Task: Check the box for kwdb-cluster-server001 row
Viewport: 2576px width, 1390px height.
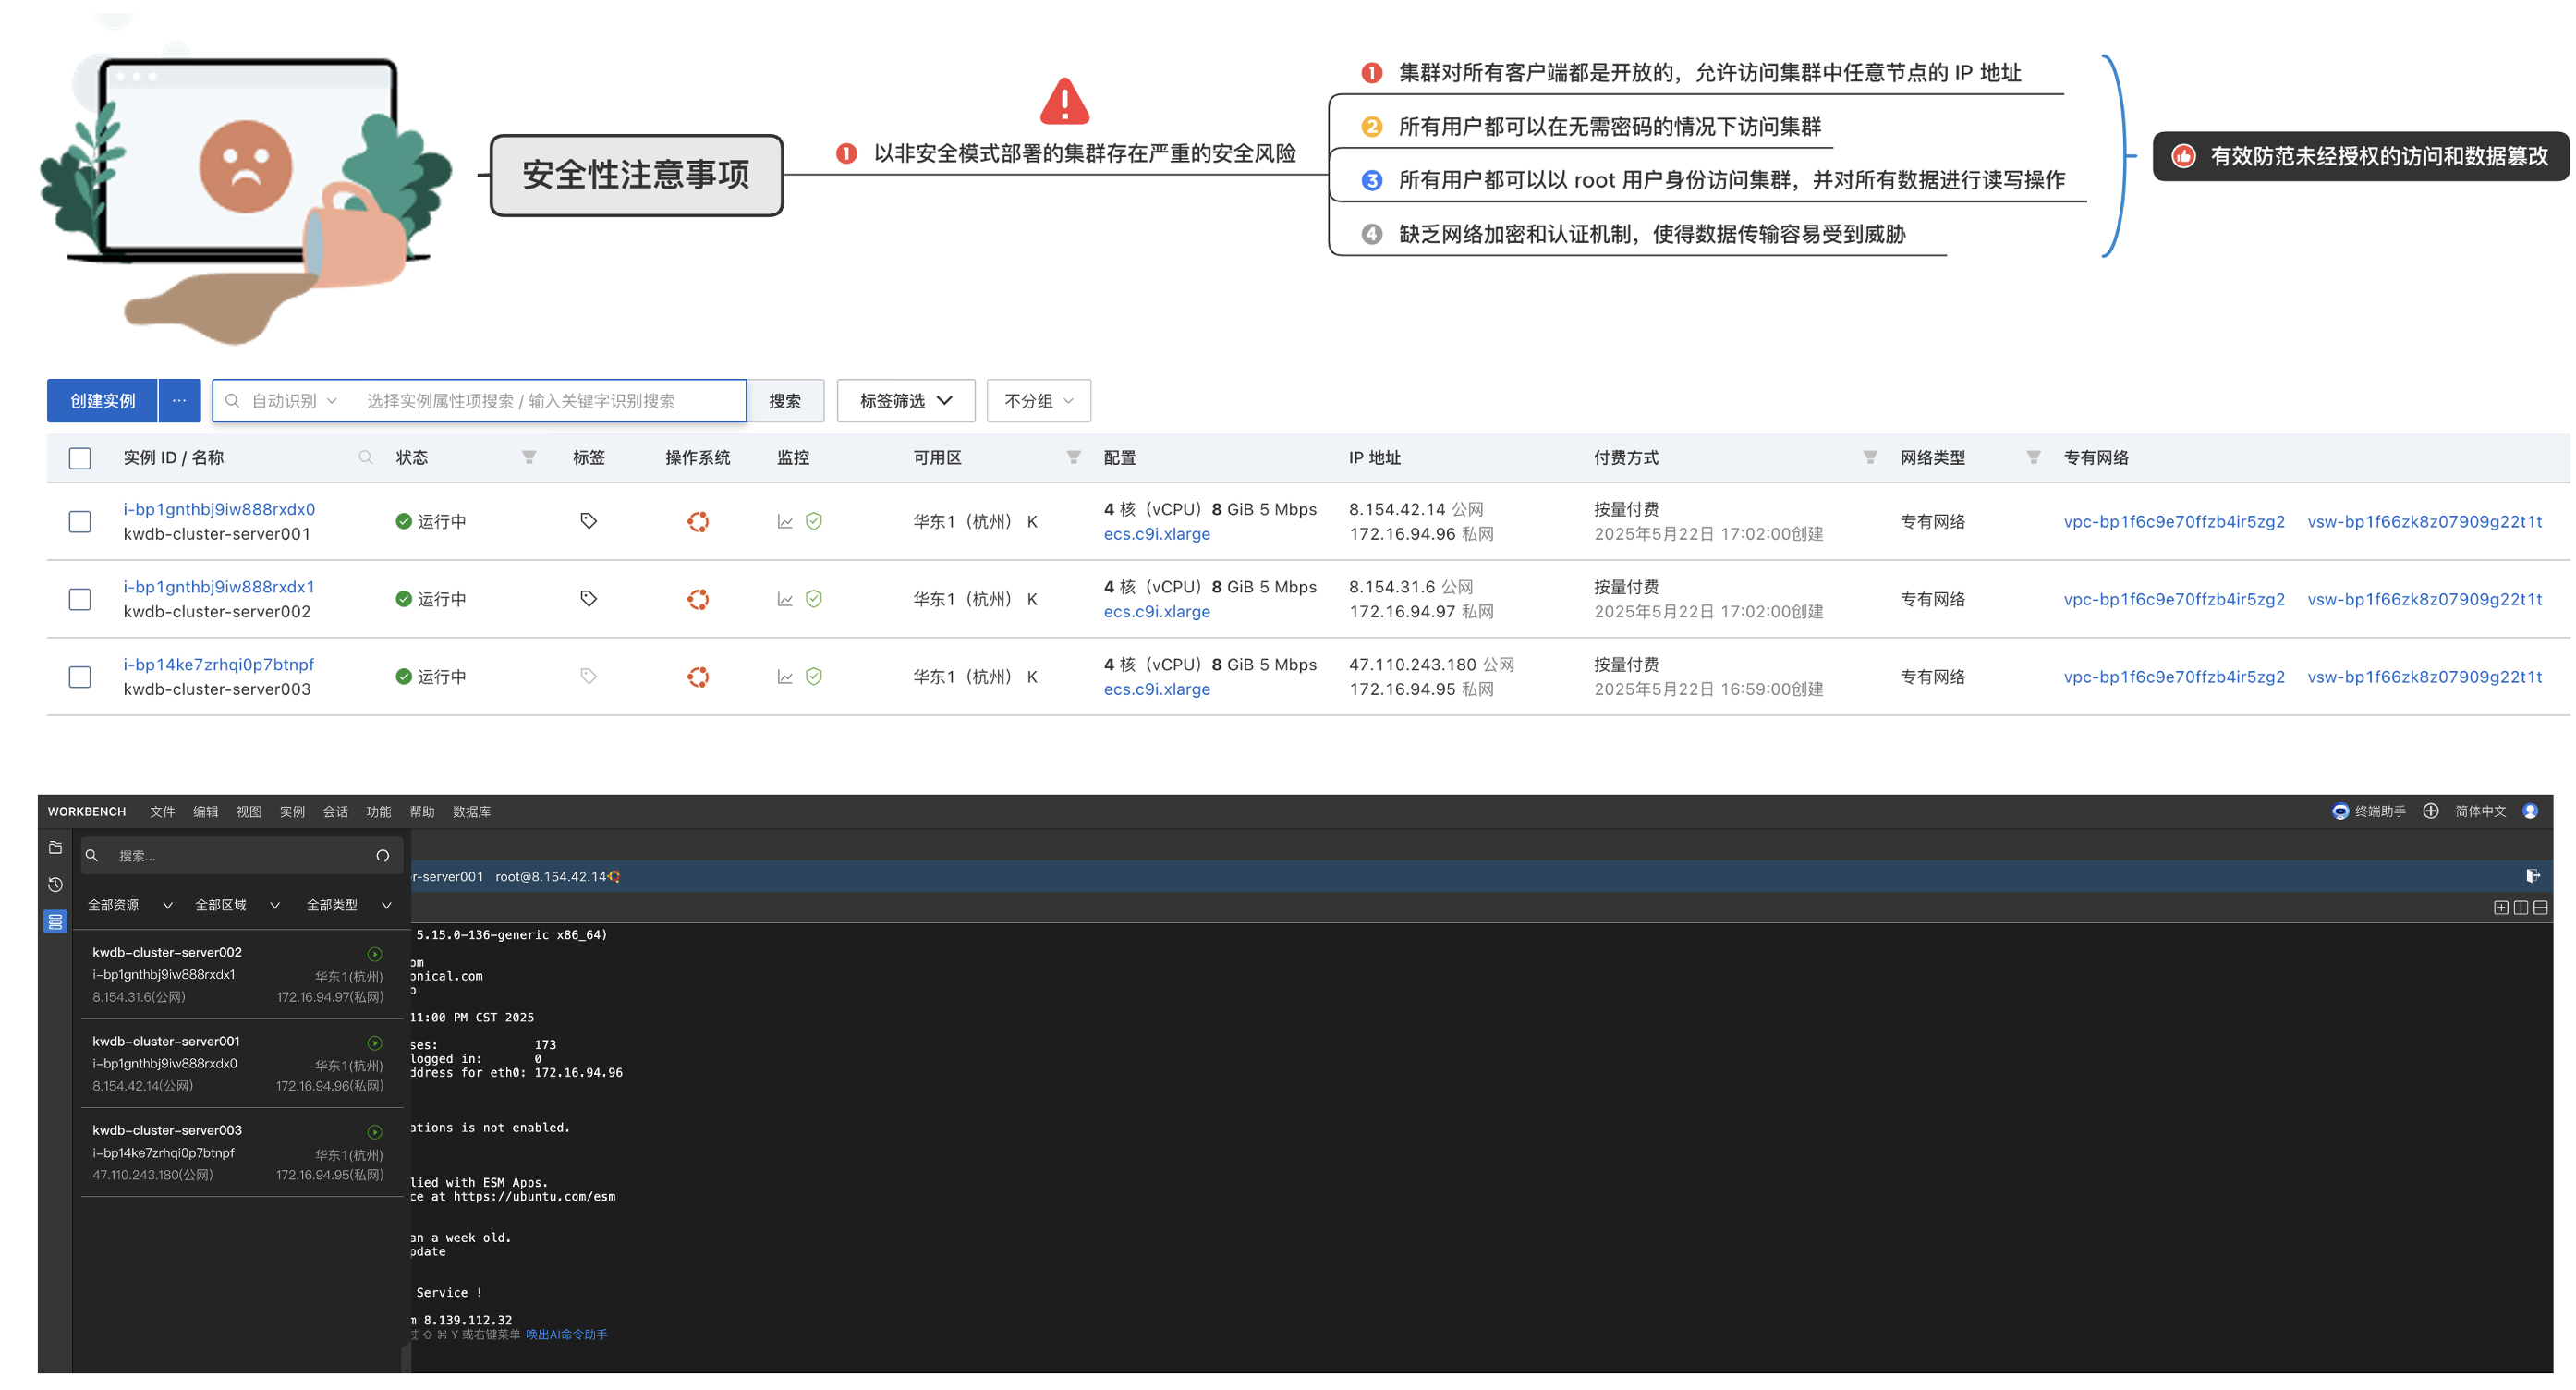Action: point(80,522)
